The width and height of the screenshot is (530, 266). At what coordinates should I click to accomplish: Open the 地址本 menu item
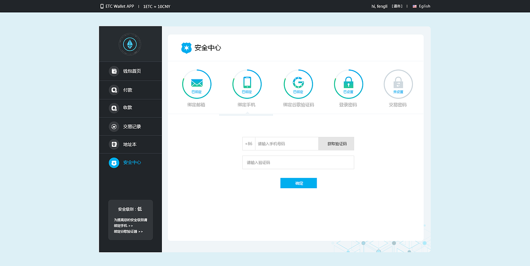(x=130, y=144)
